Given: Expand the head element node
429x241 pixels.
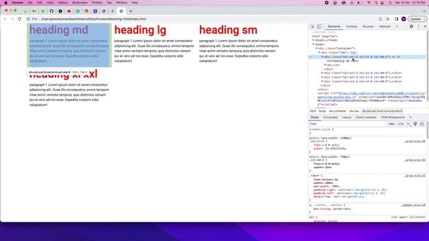Looking at the screenshot, I should click(x=314, y=40).
